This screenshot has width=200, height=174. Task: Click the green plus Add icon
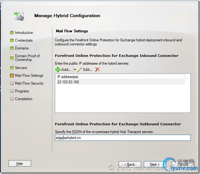pyautogui.click(x=58, y=70)
